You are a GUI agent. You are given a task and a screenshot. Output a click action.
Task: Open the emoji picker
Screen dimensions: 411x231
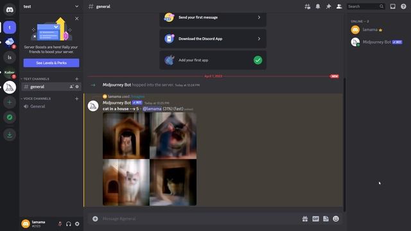[336, 219]
